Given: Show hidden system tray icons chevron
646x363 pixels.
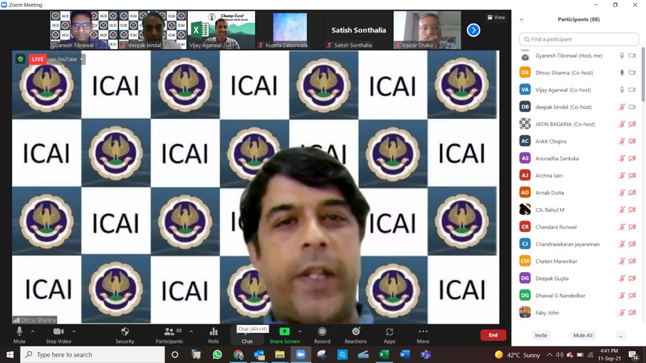Looking at the screenshot, I should click(549, 355).
